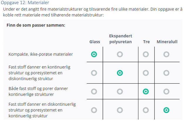Viewport: 191px width, 124px height.
Task: Pick Tre for 'Fast stoff danner en diskontinuerlig' row
Action: pos(146,110)
